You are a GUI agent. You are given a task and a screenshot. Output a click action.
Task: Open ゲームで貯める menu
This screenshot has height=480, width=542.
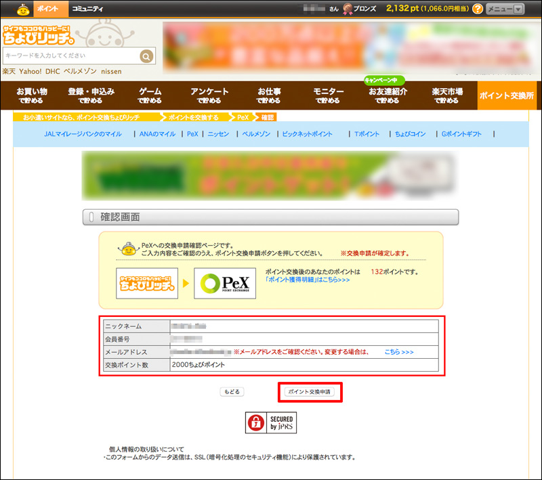150,95
